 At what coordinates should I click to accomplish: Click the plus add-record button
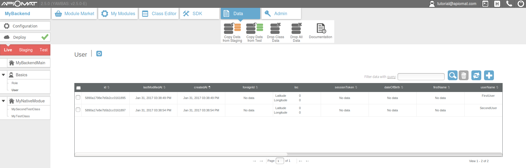[x=489, y=75]
